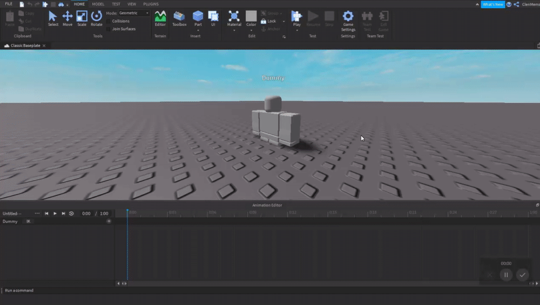Open the FILE menu

[x=9, y=4]
